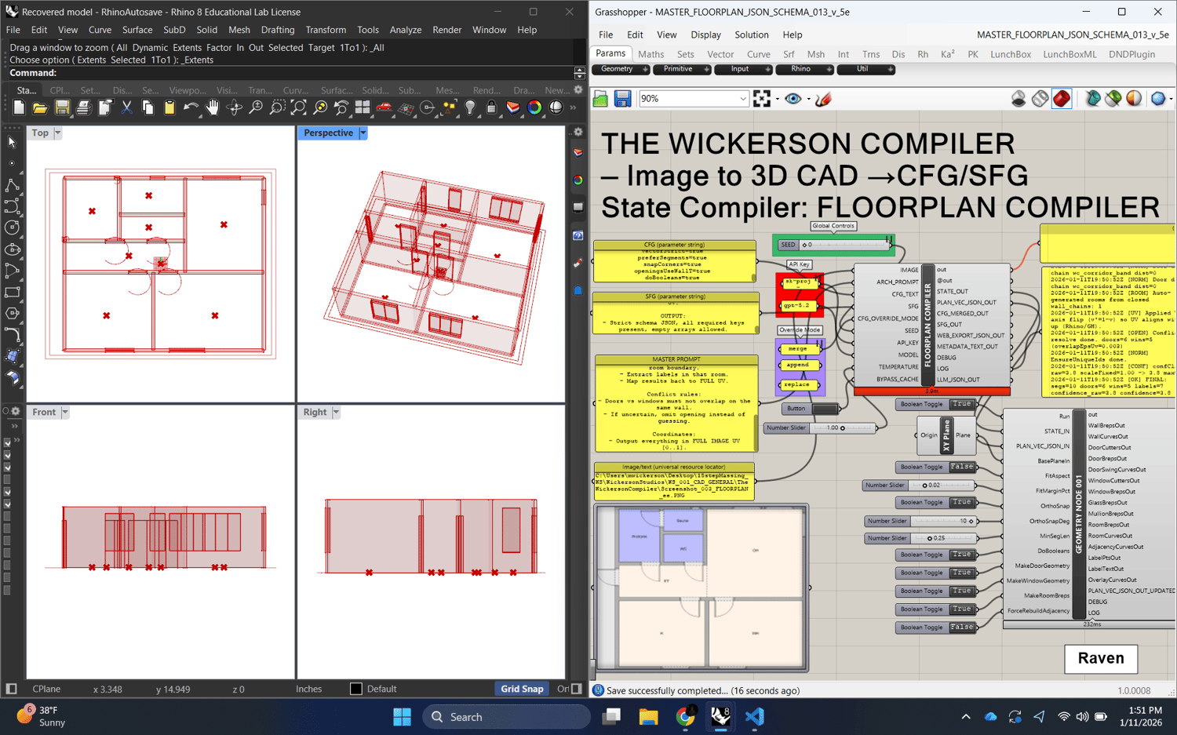The height and width of the screenshot is (735, 1177).
Task: Open the Analyze menu in Rhino
Action: point(406,30)
